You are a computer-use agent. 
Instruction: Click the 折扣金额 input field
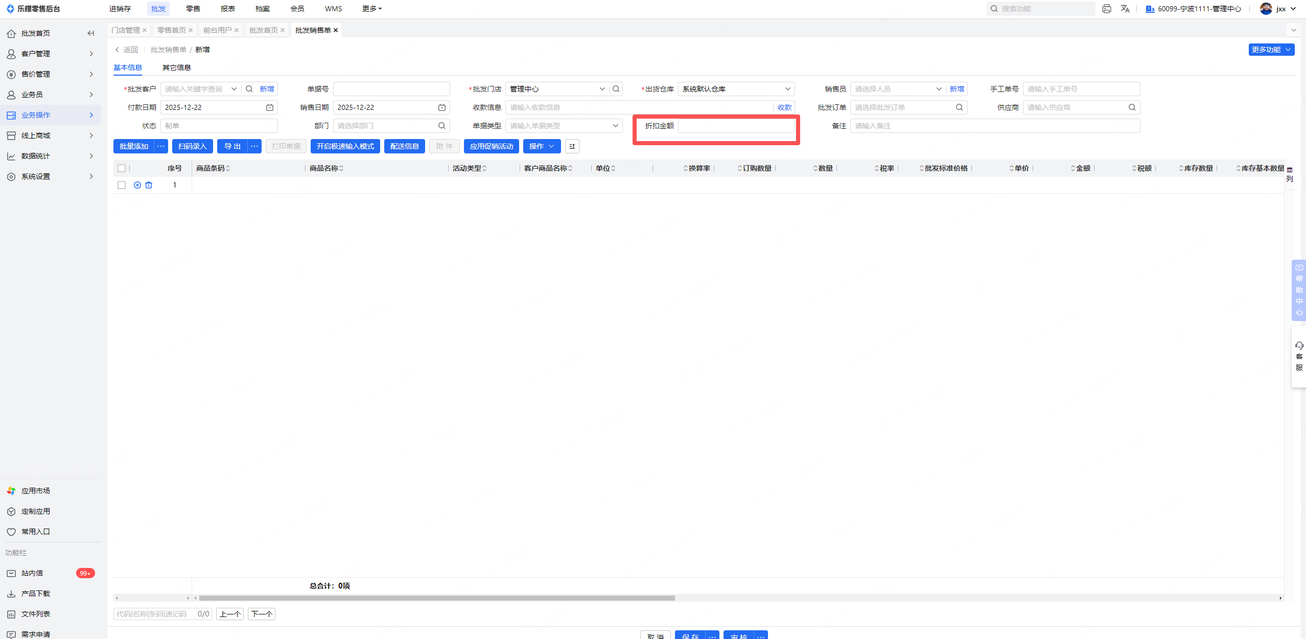(x=736, y=126)
